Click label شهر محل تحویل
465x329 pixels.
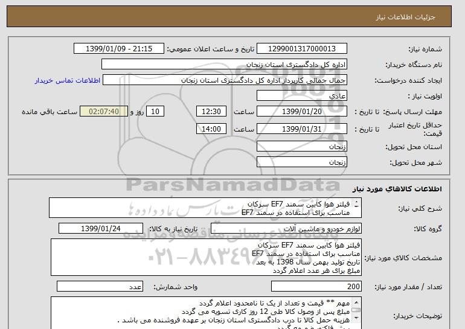tap(415, 162)
